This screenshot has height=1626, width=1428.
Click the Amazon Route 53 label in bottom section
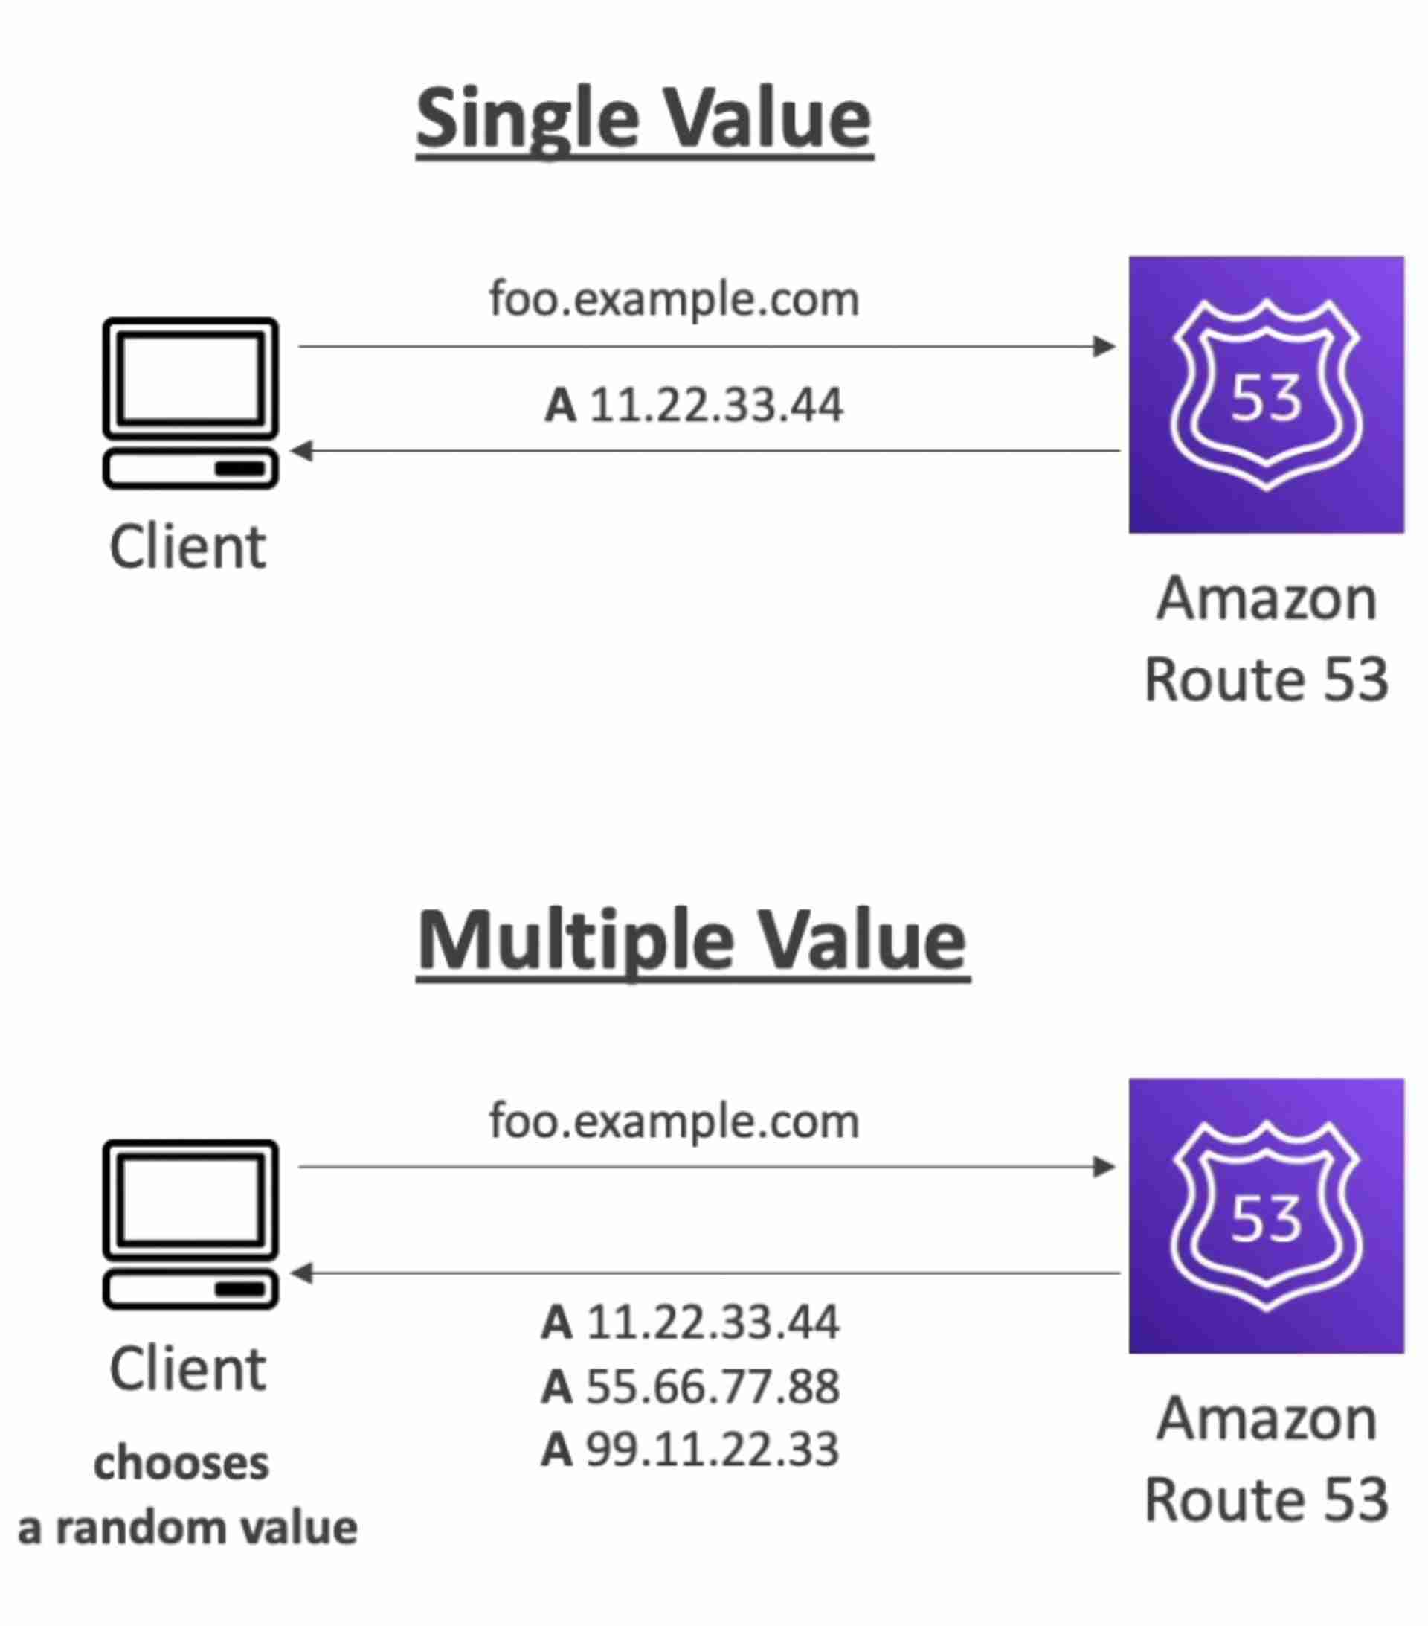pyautogui.click(x=1266, y=1460)
